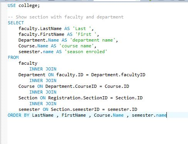
Task: Click the alias string 'course name'
Action: 76,46
